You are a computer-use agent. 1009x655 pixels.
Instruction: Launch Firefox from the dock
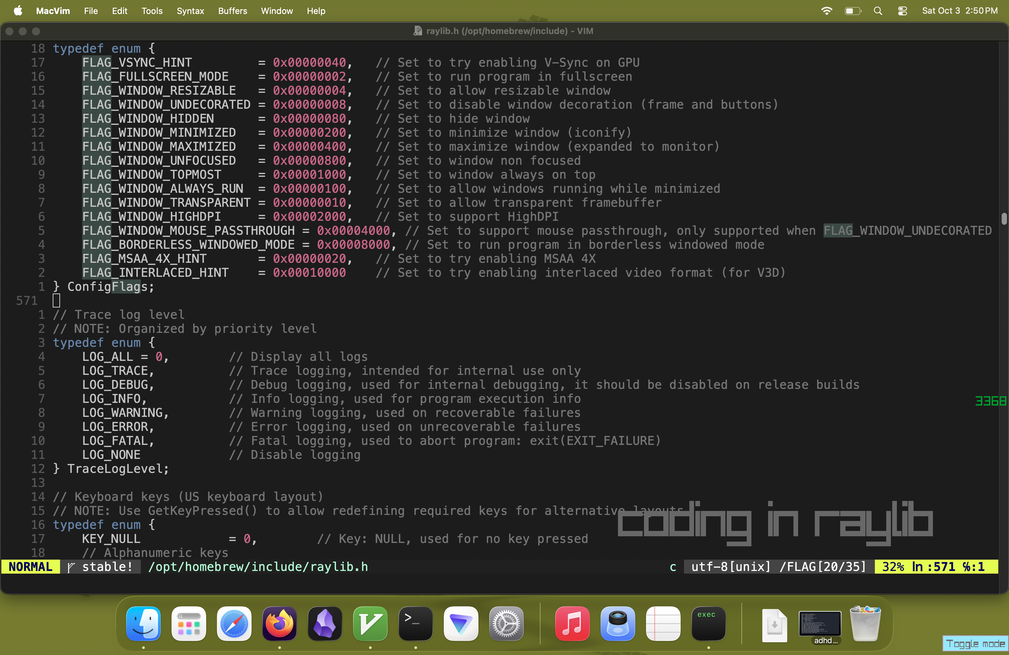point(279,623)
